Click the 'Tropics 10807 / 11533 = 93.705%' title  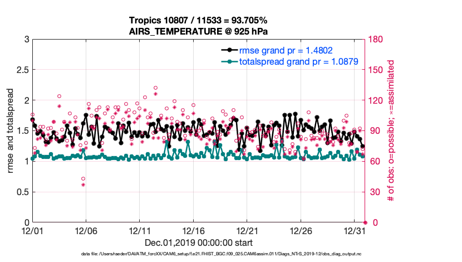pos(199,21)
